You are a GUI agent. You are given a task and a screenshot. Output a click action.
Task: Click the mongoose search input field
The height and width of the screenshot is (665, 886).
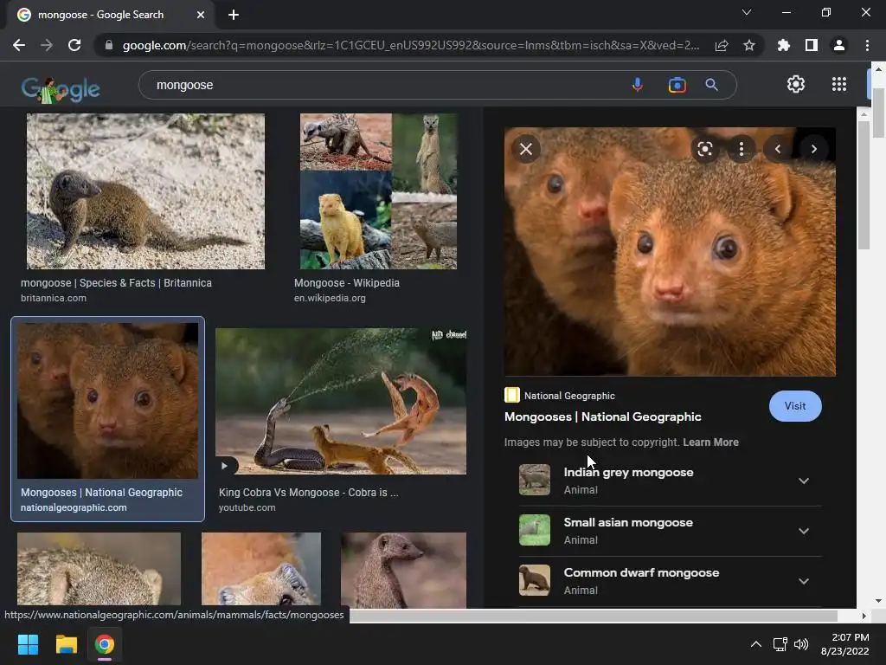[384, 85]
